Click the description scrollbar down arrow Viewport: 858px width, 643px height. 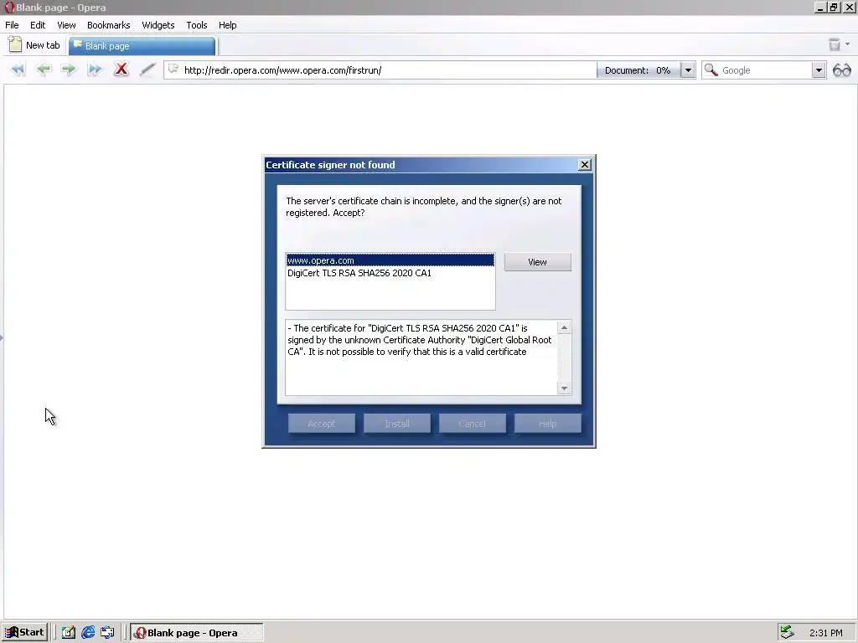pyautogui.click(x=564, y=388)
